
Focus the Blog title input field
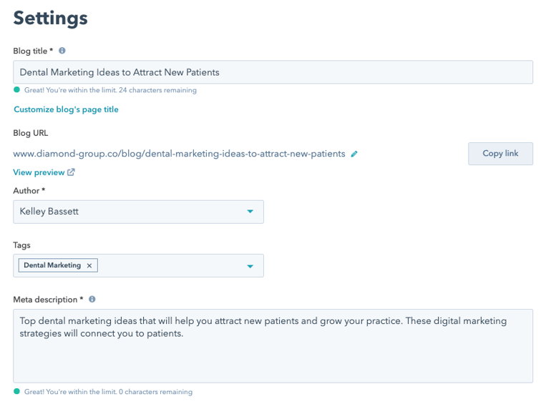(x=273, y=72)
